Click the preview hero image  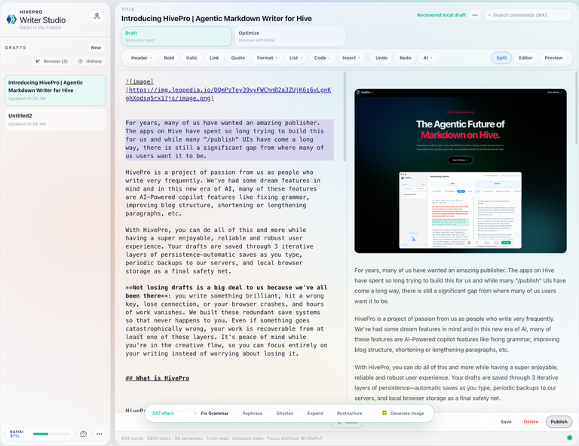(x=461, y=171)
